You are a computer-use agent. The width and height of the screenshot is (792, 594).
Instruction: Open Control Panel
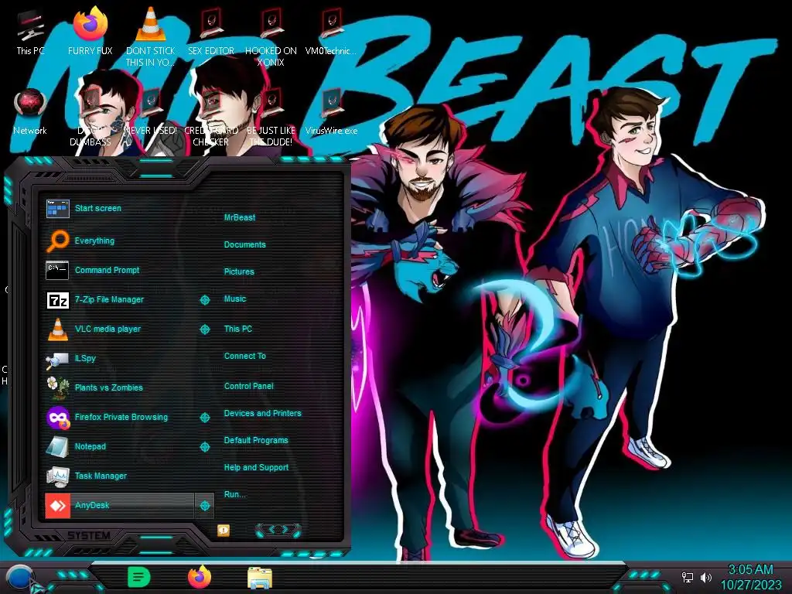click(248, 386)
